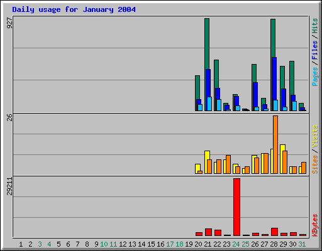Click day 12 on the date axis
This screenshot has width=322, height=251.
click(x=123, y=244)
